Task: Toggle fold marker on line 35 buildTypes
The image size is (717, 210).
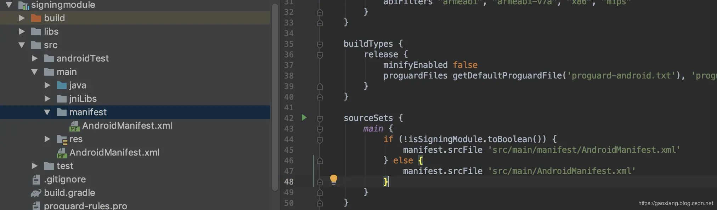Action: 320,44
